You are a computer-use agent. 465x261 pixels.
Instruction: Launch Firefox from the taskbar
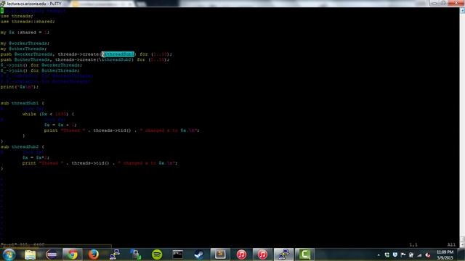pyautogui.click(x=94, y=254)
